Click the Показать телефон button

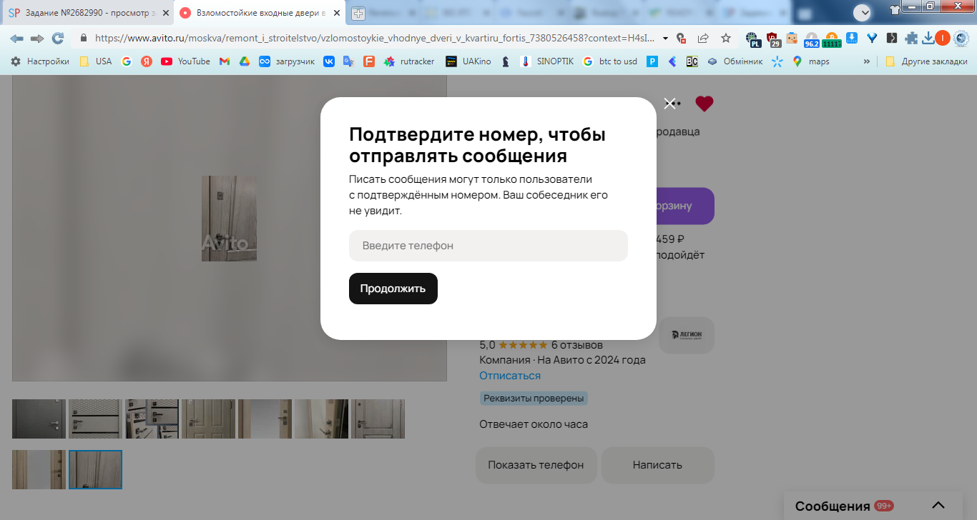(536, 465)
